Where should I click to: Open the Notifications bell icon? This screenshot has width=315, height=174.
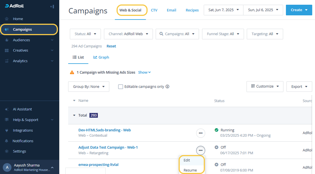[7, 141]
